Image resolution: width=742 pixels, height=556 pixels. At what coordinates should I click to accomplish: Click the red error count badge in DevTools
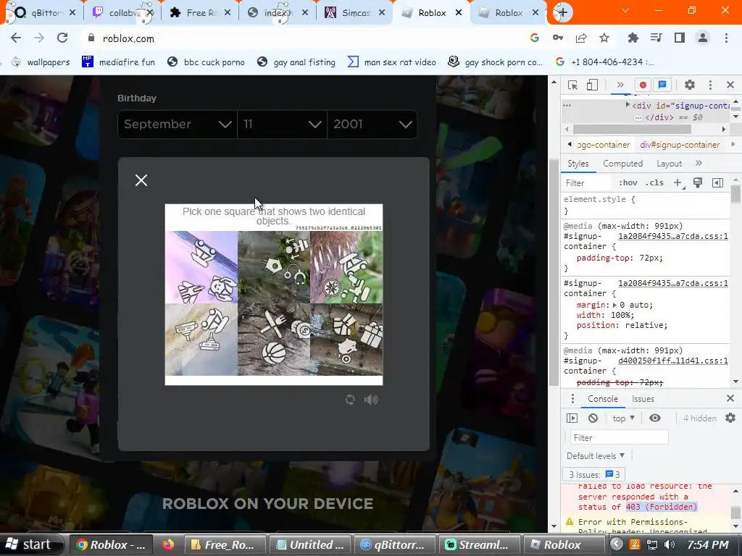pyautogui.click(x=643, y=85)
